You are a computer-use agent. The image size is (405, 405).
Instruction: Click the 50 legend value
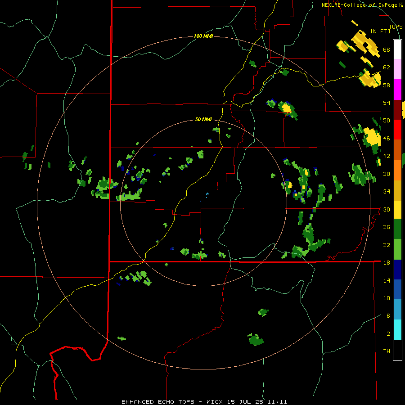387,121
